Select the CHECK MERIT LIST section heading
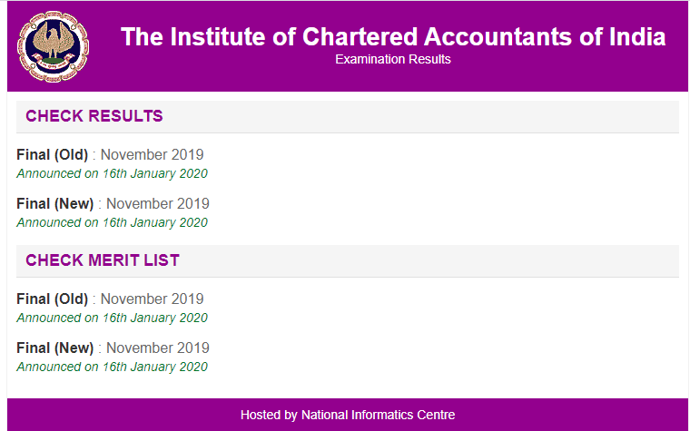The width and height of the screenshot is (690, 431). tap(103, 260)
